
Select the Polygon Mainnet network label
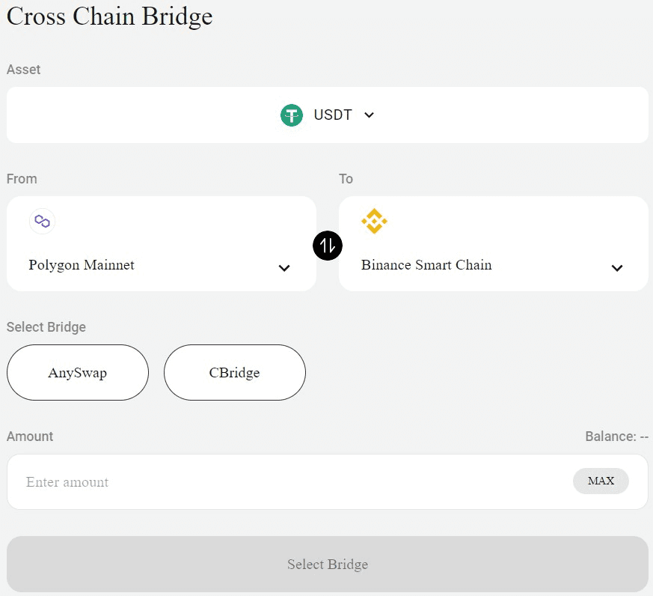click(82, 265)
